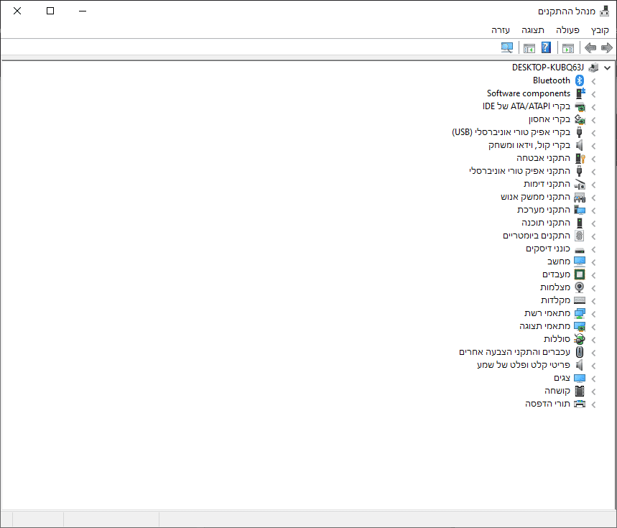Select the DESKTOP-KUBQ63J computer name

[548, 68]
